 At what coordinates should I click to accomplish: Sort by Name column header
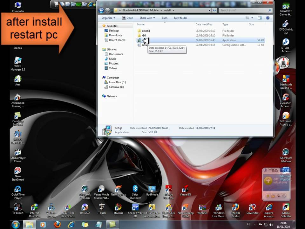point(165,24)
